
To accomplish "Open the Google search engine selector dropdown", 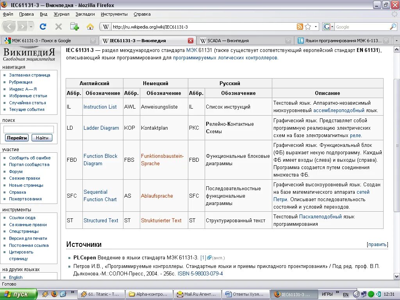I will point(328,27).
